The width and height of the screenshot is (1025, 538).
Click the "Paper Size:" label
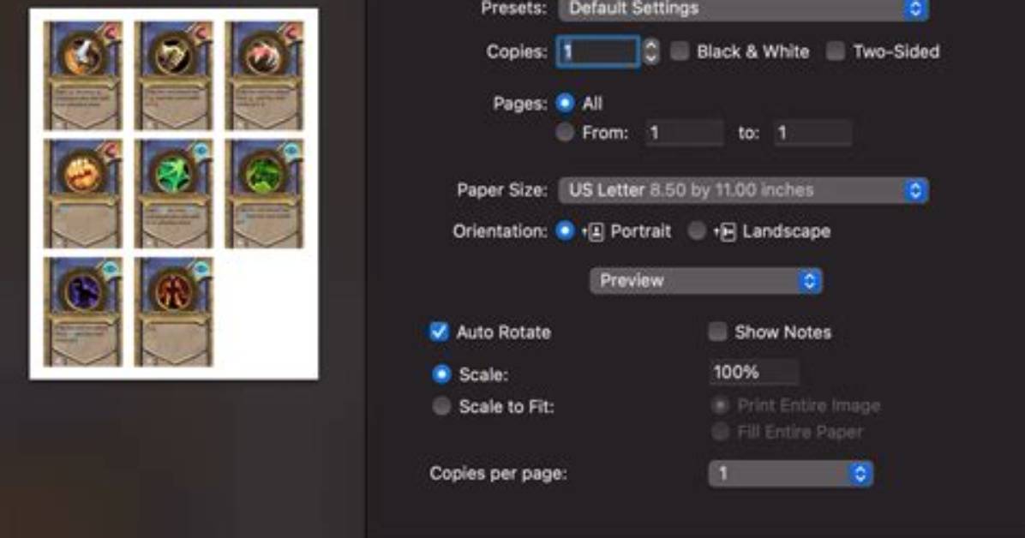(x=502, y=190)
